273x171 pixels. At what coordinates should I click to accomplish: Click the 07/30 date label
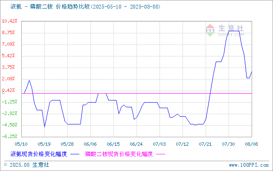[x=229, y=144]
